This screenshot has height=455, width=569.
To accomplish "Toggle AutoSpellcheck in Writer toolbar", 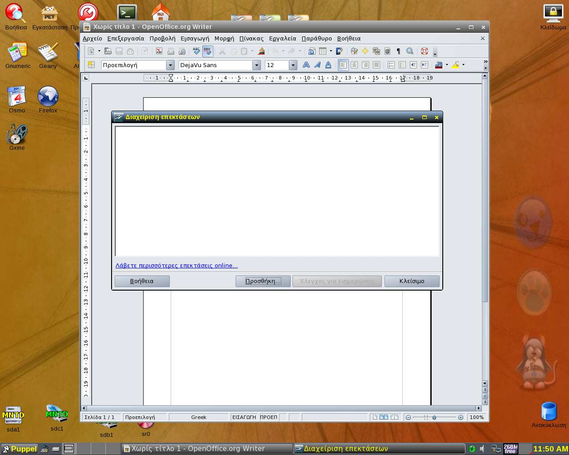I will click(208, 51).
